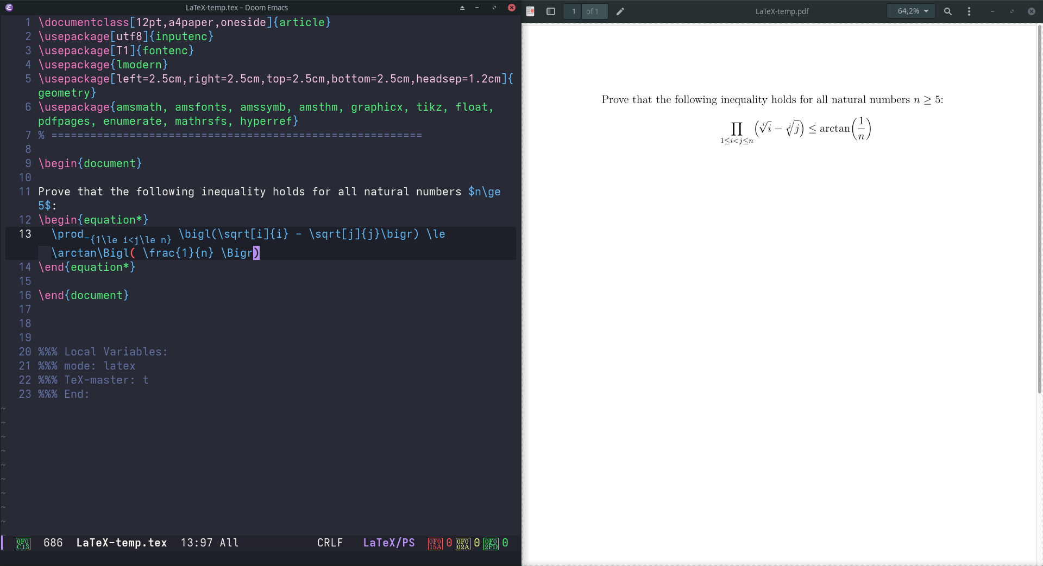Click the LaTeX-temp.tex buffer name in modeline
This screenshot has height=566, width=1043.
click(121, 543)
